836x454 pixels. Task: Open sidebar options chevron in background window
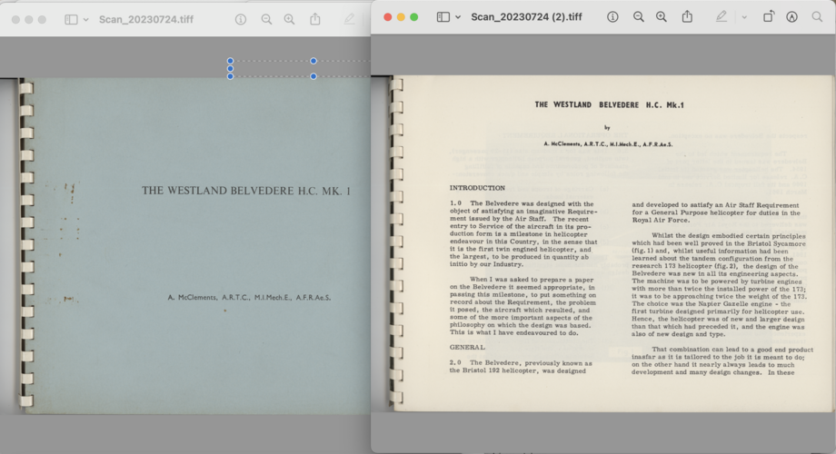pos(85,20)
